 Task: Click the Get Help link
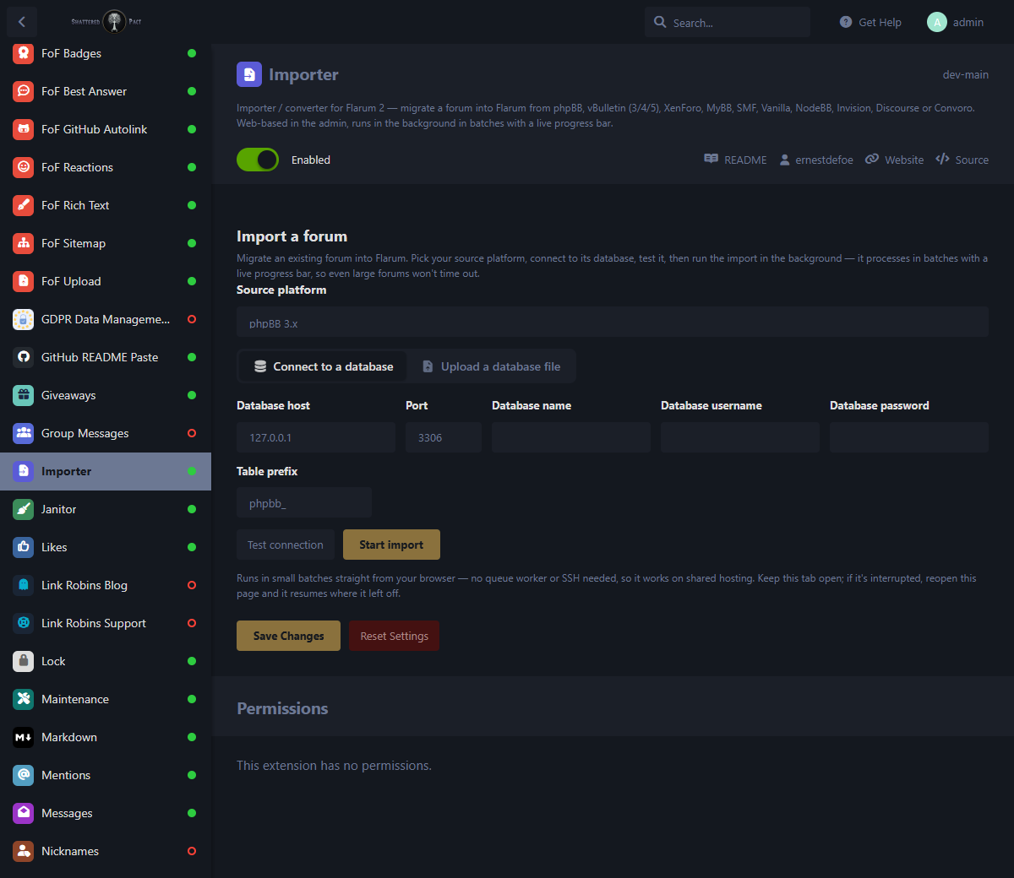(870, 22)
